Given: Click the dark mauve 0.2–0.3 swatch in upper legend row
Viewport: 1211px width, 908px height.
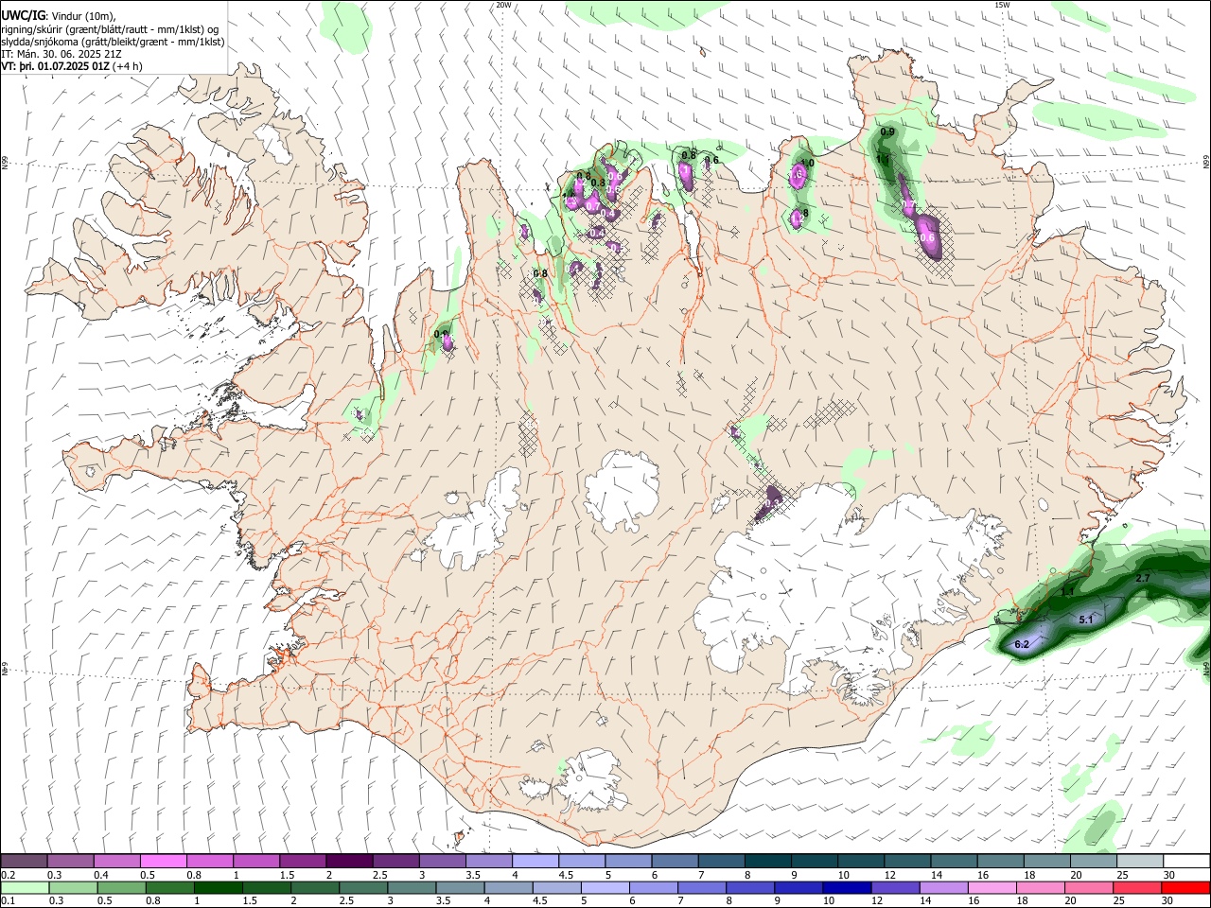Looking at the screenshot, I should click(x=24, y=861).
